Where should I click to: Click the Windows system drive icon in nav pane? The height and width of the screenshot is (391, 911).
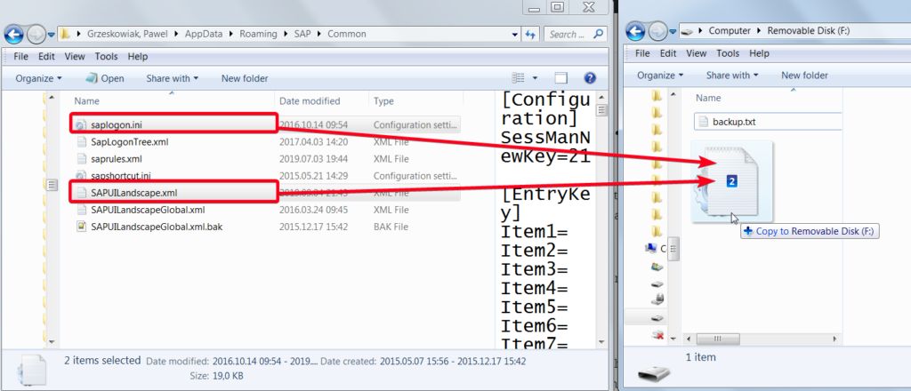pos(657,267)
